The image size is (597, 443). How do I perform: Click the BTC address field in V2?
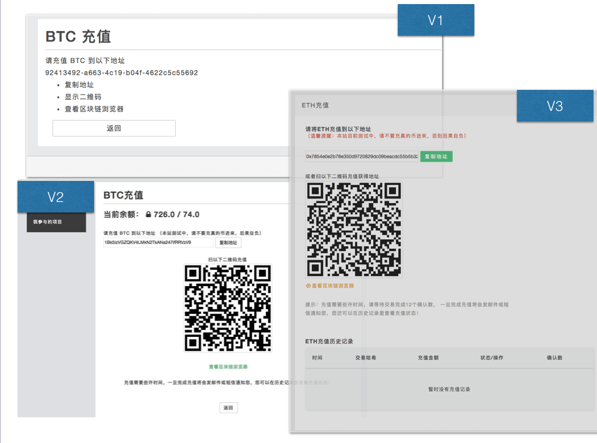tap(158, 242)
